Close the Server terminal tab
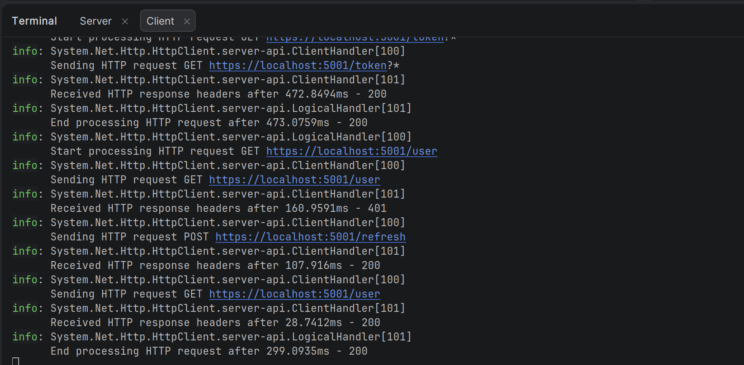Image resolution: width=744 pixels, height=365 pixels. (x=125, y=21)
